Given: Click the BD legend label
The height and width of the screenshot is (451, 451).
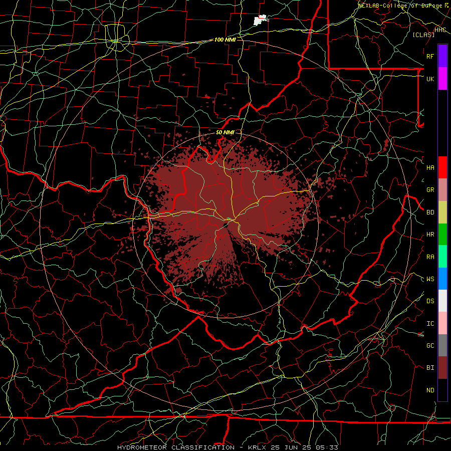Looking at the screenshot, I should coord(430,212).
